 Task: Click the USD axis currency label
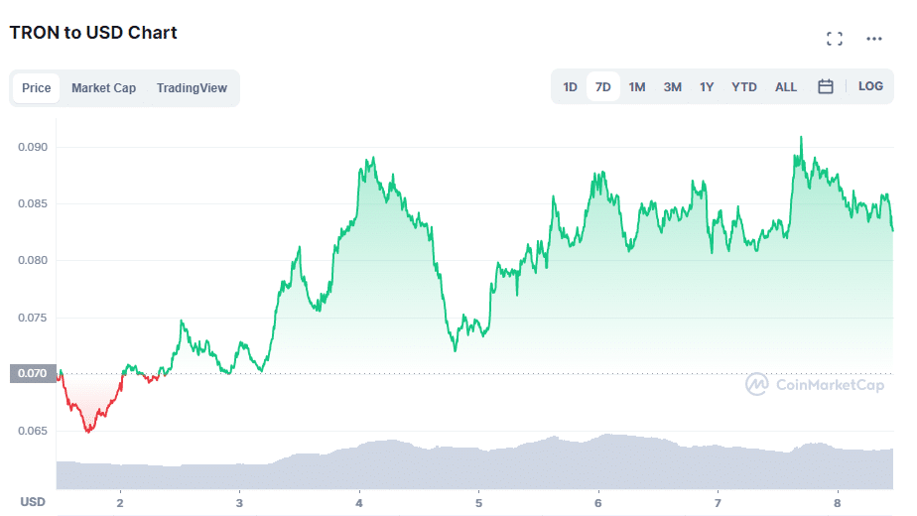33,502
